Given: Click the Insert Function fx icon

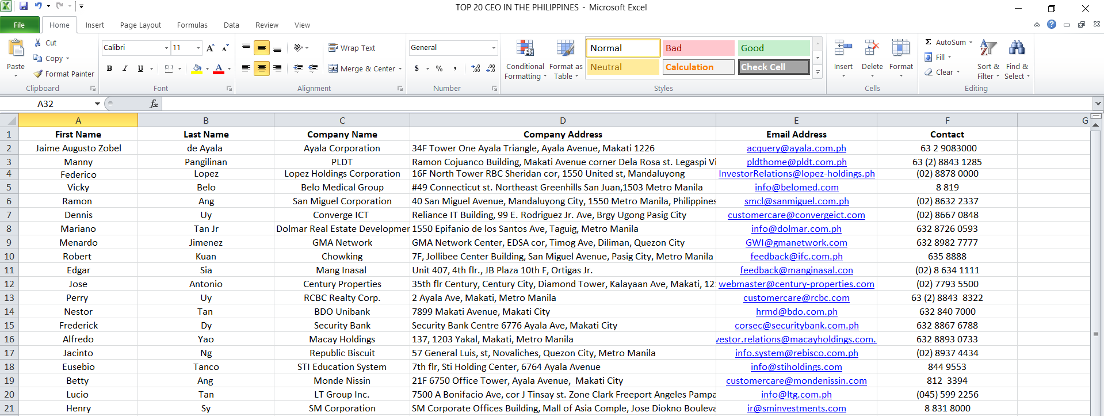Looking at the screenshot, I should coord(154,104).
